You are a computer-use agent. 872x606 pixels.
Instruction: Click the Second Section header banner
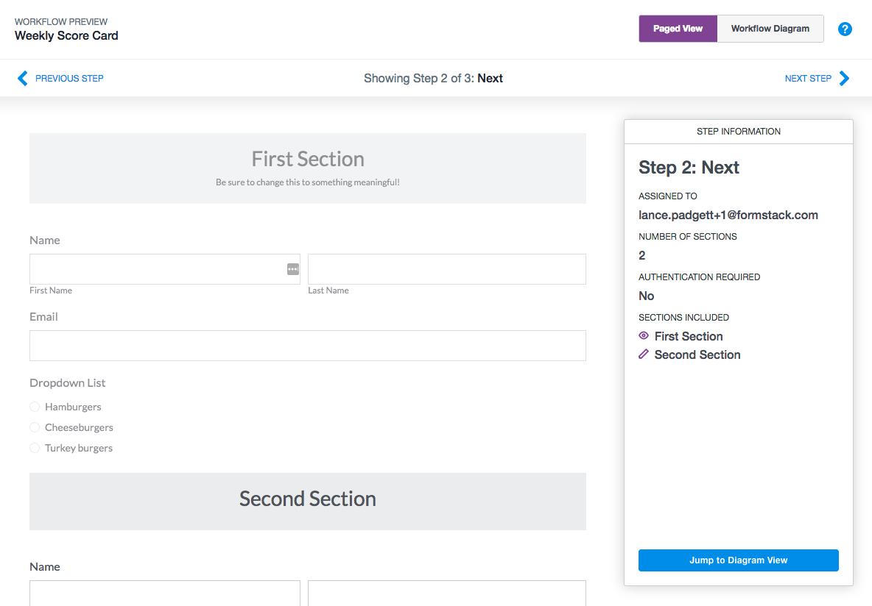308,499
